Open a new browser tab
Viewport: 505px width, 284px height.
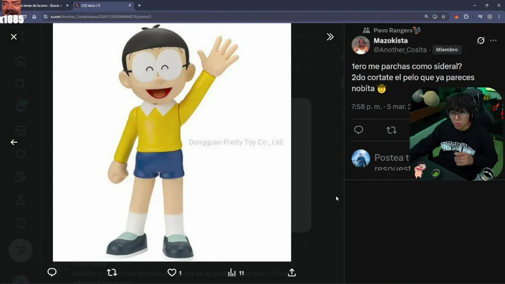coord(139,6)
